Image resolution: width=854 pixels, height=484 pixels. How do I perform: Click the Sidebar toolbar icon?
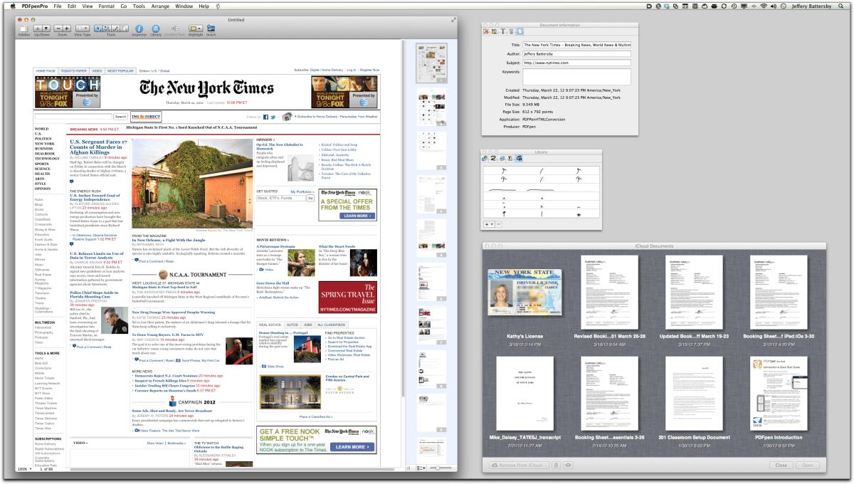click(25, 30)
